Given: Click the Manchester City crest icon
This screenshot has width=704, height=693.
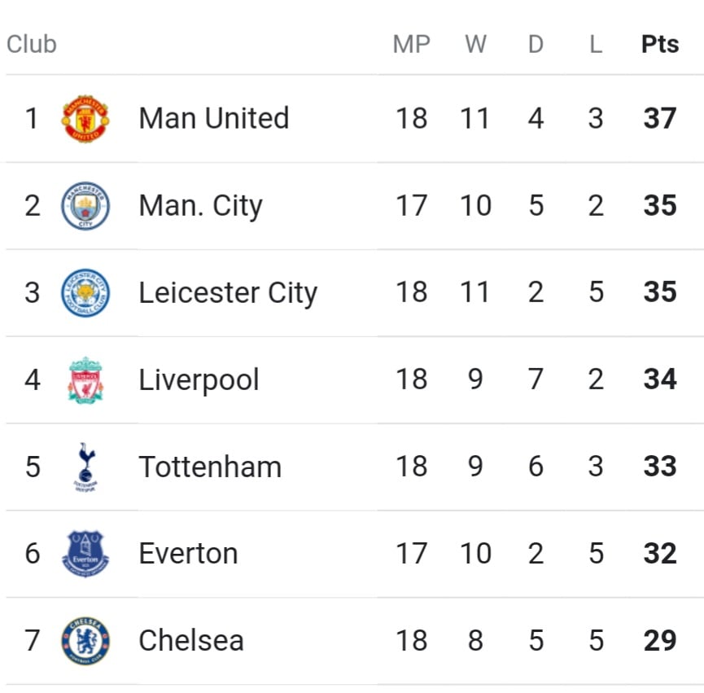Looking at the screenshot, I should click(x=85, y=206).
